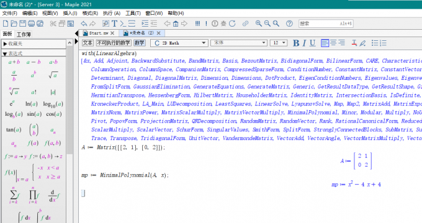Switch to the 工作簿 panel tab

point(24,35)
